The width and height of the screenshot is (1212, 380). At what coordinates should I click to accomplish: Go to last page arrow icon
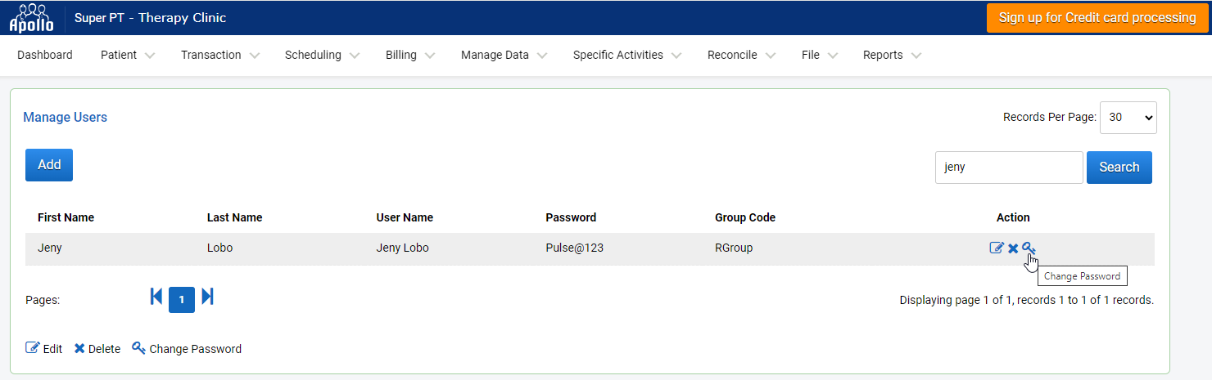click(x=207, y=297)
